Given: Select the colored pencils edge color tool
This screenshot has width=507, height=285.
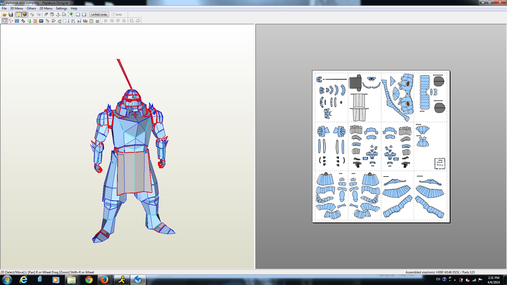Looking at the screenshot, I should [23, 21].
